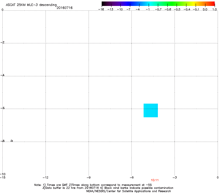220x193 pixels.
Task: Click the 'Times are GMT' note line
Action: point(93,185)
